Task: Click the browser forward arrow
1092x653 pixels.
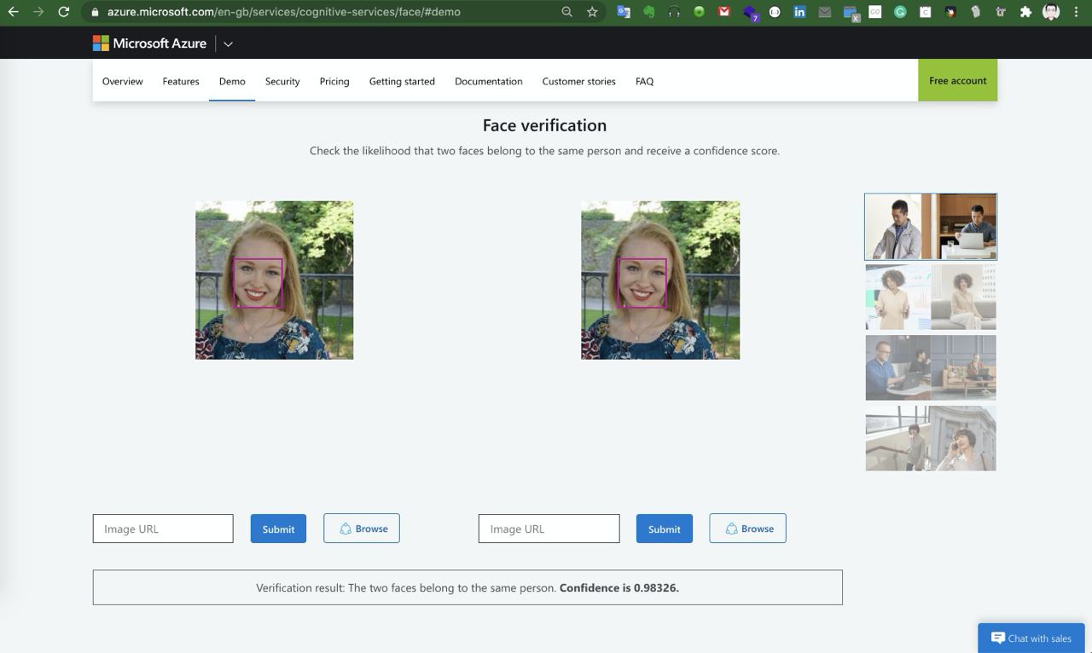Action: pyautogui.click(x=38, y=12)
